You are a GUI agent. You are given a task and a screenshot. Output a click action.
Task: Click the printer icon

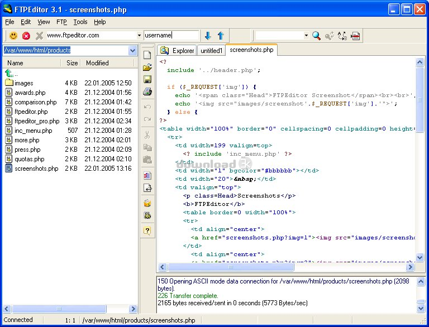coord(147,92)
